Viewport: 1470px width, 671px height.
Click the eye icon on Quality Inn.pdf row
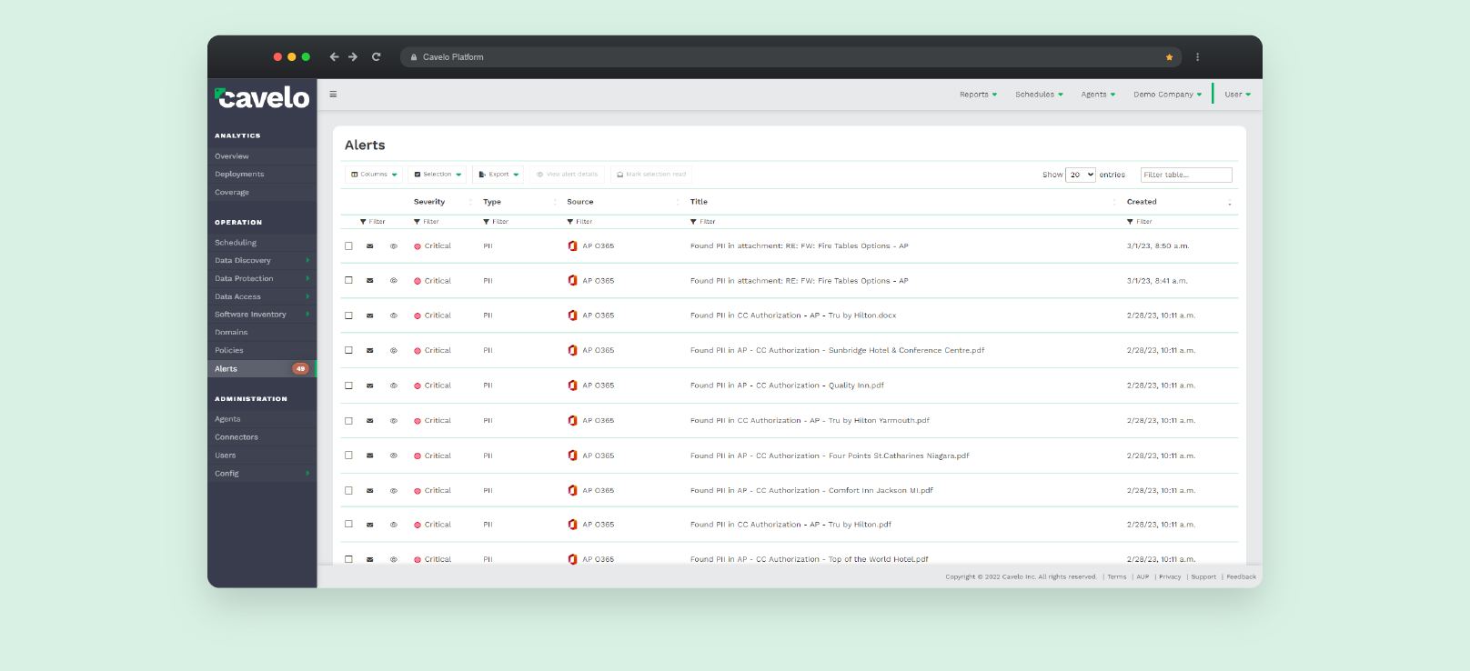pos(394,386)
